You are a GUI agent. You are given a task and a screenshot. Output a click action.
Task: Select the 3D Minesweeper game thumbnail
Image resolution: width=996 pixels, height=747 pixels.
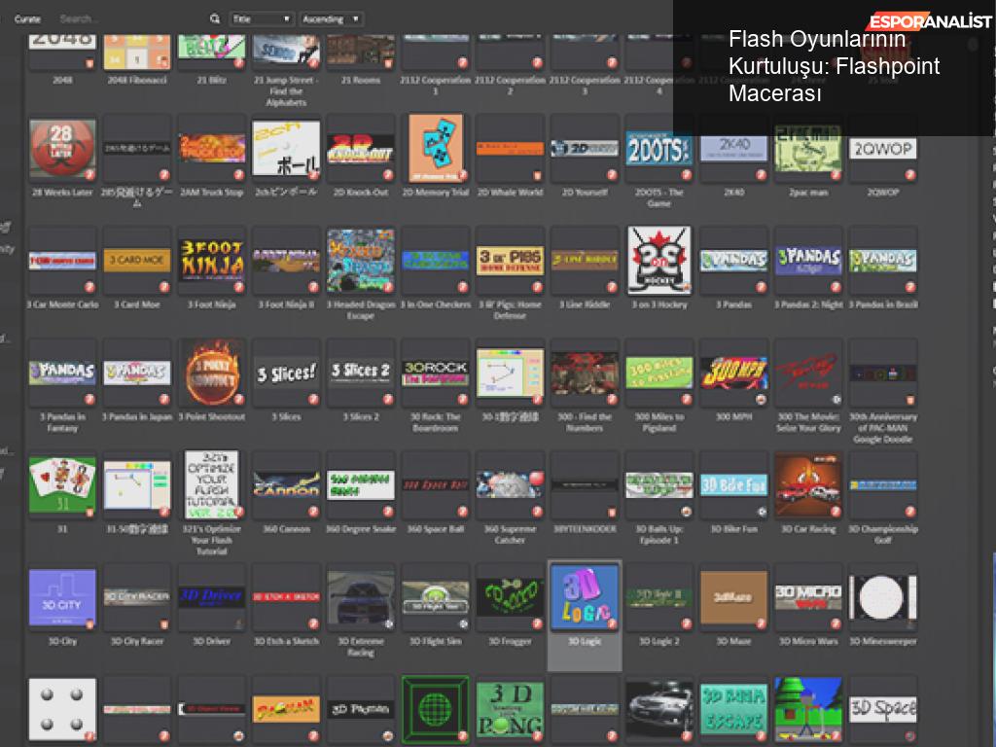(883, 597)
